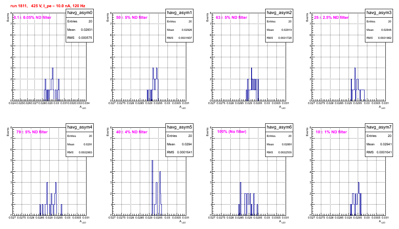Click the Events y-axis title of havg_asym0
Image resolution: width=399 pixels, height=229 pixels.
(8, 17)
